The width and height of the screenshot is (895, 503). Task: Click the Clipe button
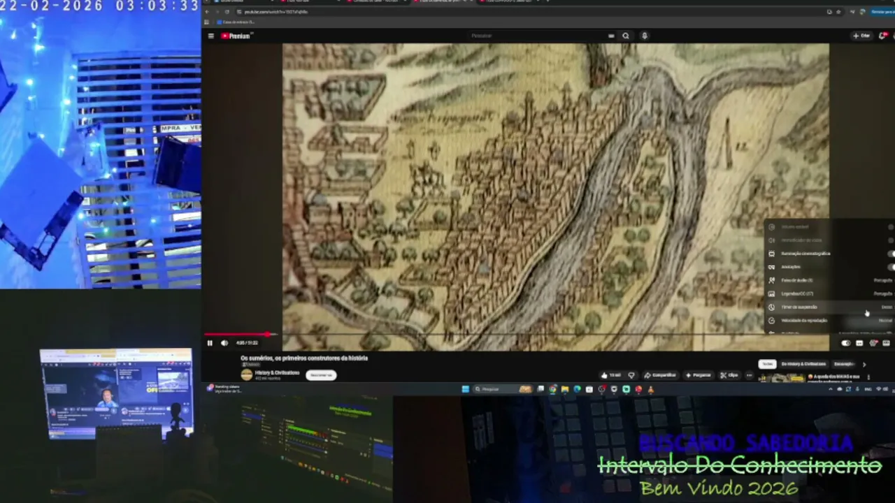[729, 375]
